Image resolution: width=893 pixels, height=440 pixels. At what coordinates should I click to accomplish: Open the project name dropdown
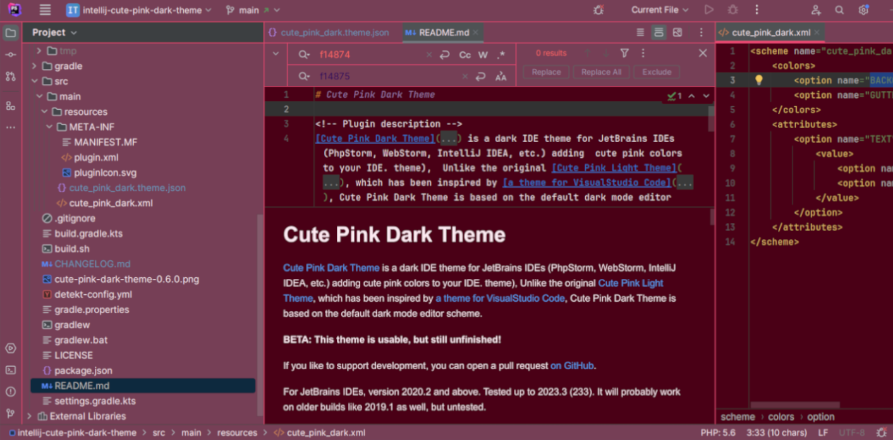point(138,10)
